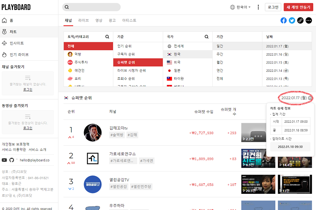Choose 슈퍼챗 순위 criterion
The width and height of the screenshot is (316, 210).
point(138,62)
